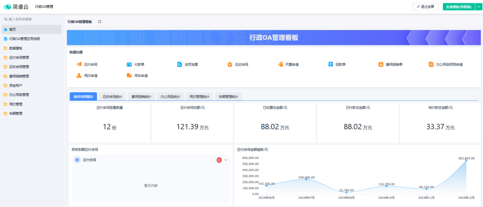Expand the 应付合同 list chevron
The image size is (483, 207).
point(226,160)
